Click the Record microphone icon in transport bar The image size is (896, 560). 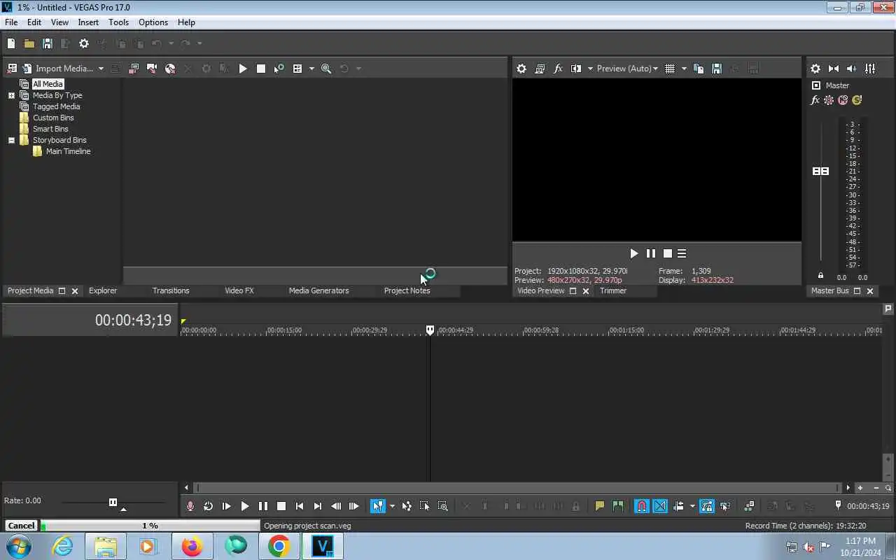[x=190, y=506]
